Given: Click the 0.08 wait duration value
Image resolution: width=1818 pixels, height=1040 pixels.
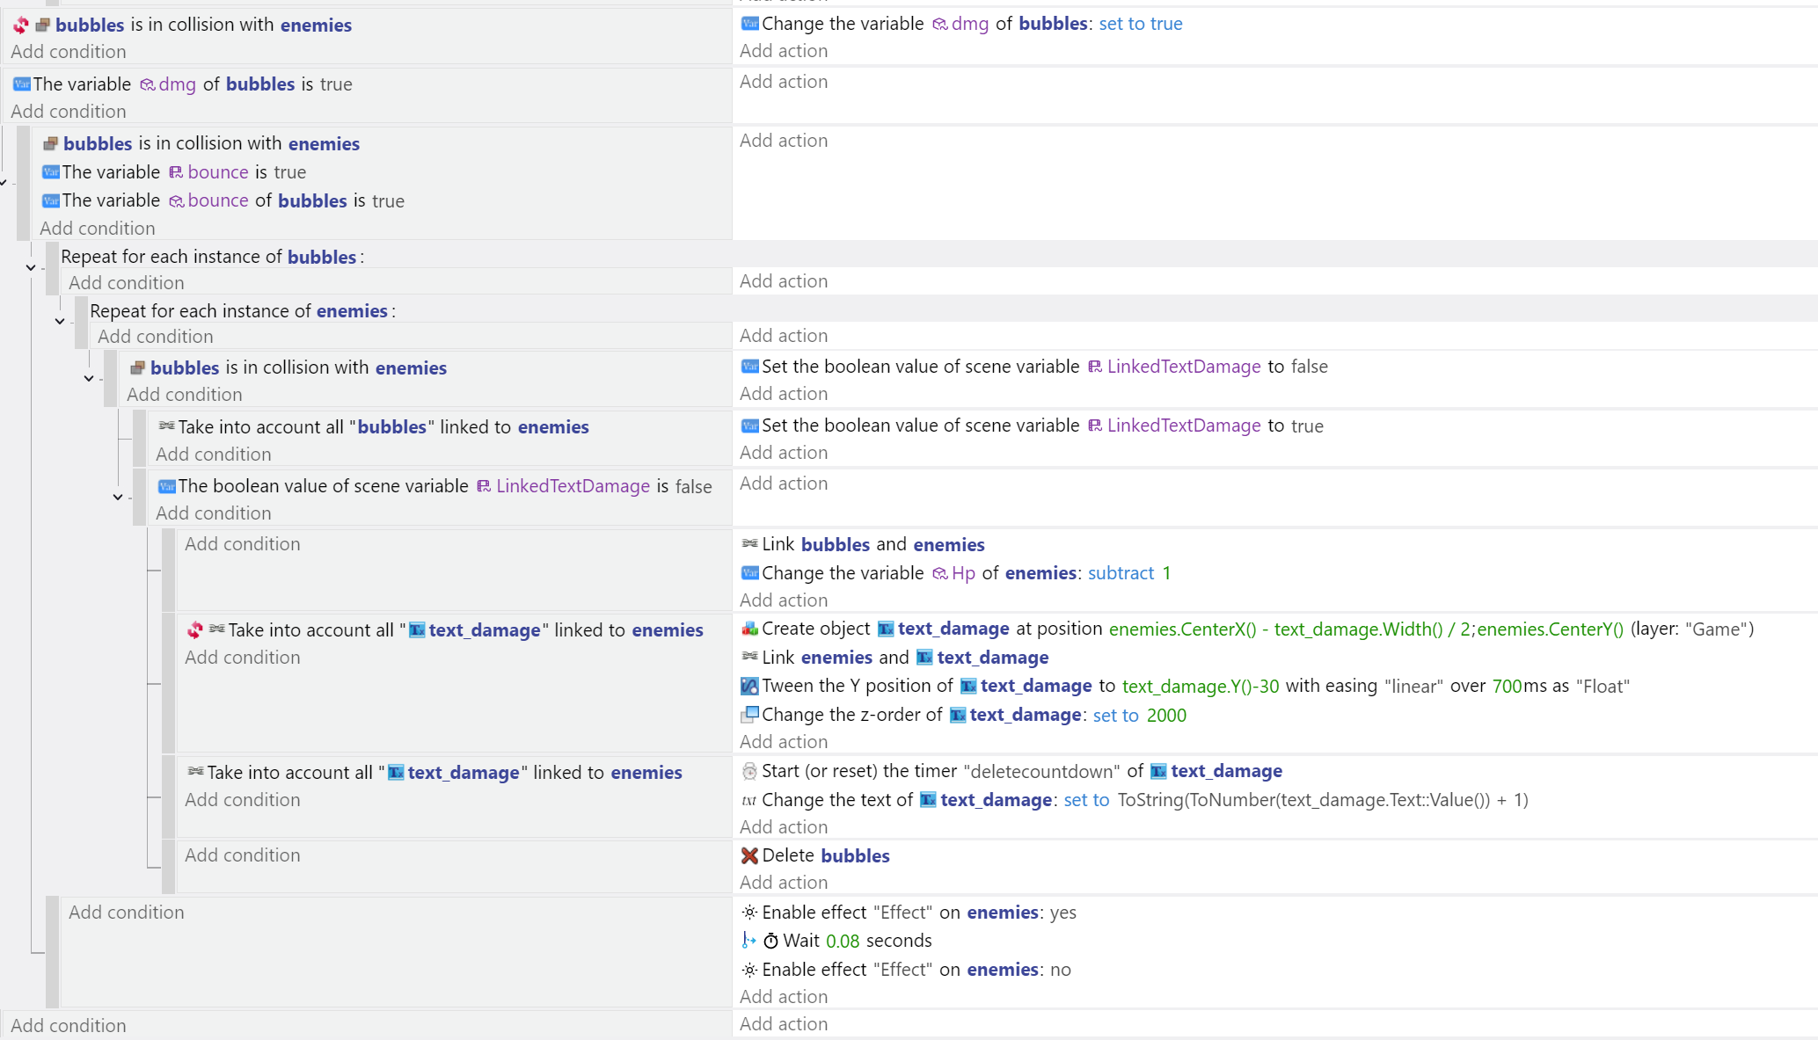Looking at the screenshot, I should [843, 941].
